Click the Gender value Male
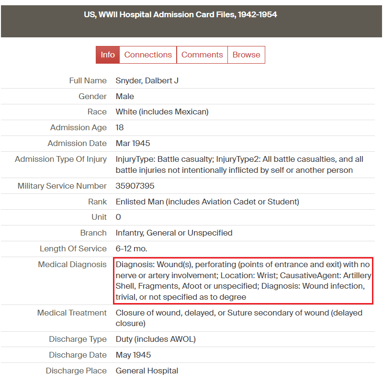This screenshot has height=383, width=383. 125,97
